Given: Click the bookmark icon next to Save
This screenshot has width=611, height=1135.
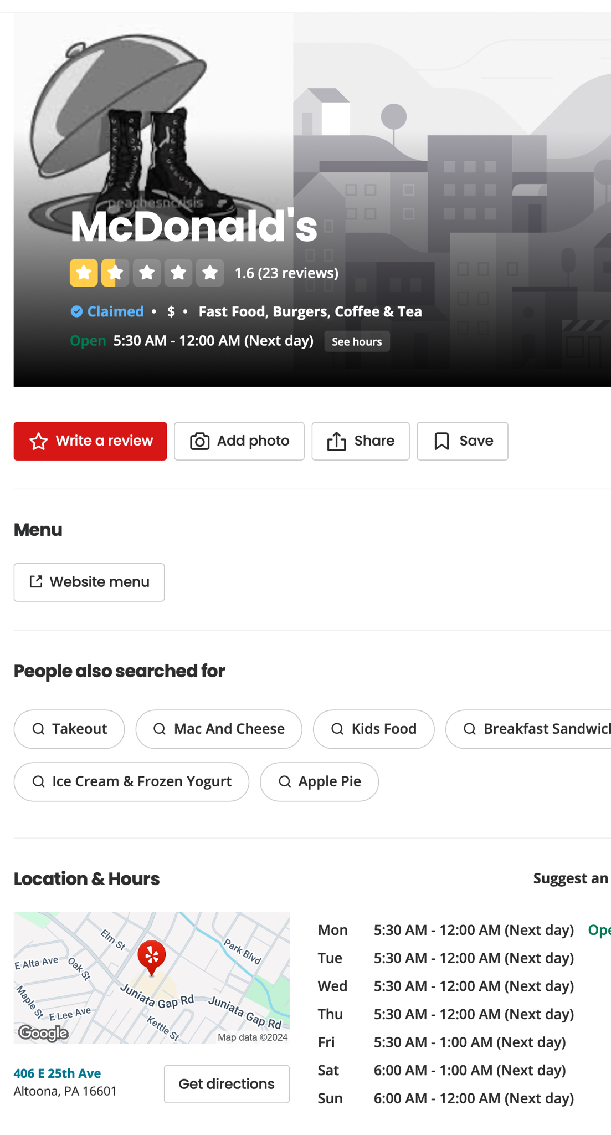Looking at the screenshot, I should click(441, 441).
